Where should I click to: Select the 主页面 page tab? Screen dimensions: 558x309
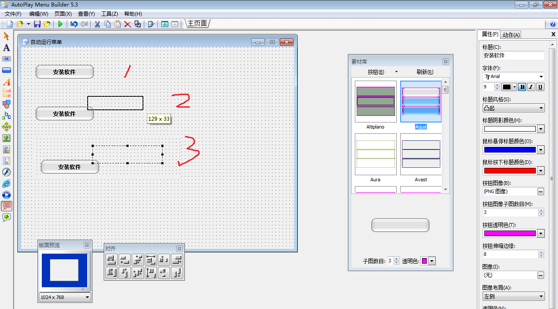point(197,24)
